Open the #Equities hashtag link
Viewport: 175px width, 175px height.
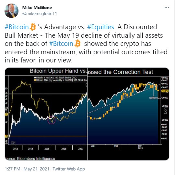100,27
